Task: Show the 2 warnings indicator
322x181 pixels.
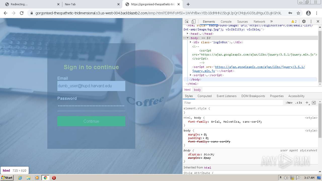Action: [x=294, y=22]
